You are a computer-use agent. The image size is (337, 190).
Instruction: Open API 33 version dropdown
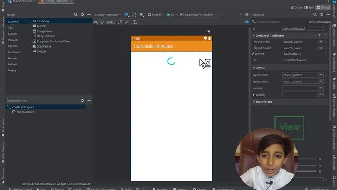(x=172, y=15)
